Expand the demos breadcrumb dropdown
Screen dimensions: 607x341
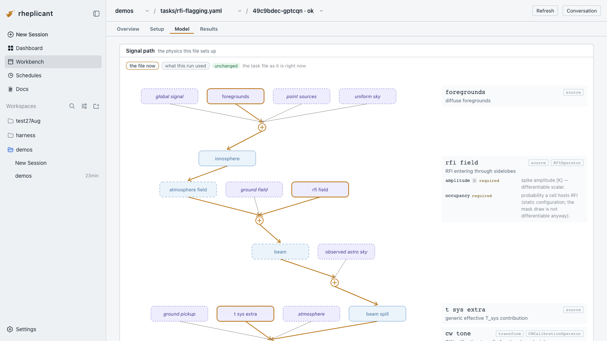(x=147, y=11)
